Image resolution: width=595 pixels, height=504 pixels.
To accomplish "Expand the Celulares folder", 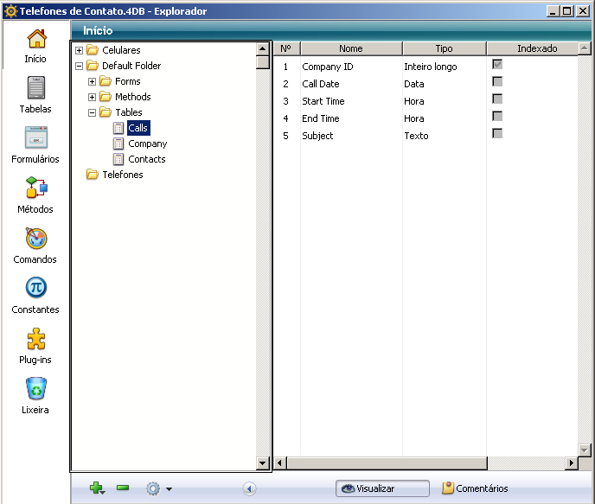I will pos(80,50).
